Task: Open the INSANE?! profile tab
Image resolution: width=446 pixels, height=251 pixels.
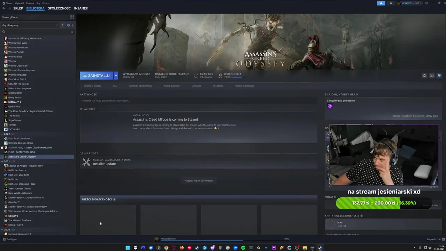Action: tap(81, 8)
